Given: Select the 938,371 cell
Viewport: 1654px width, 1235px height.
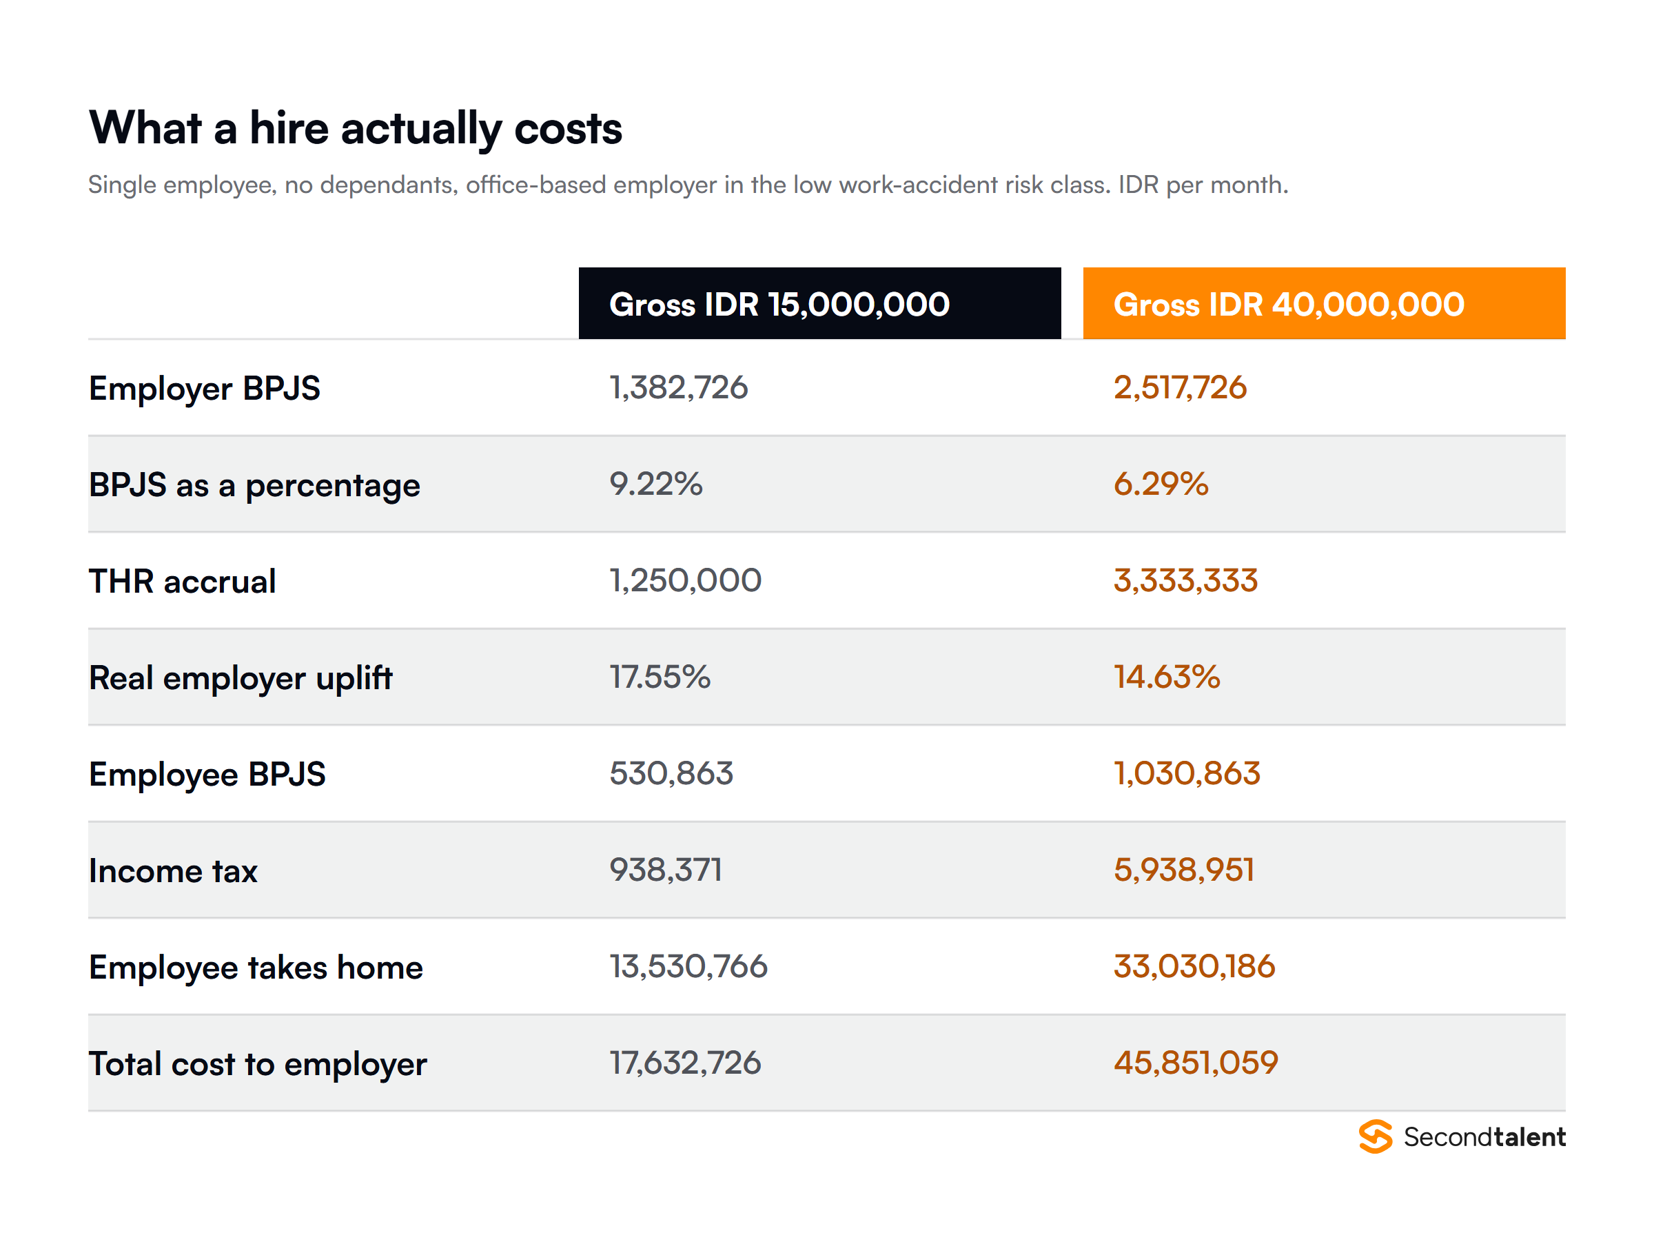Looking at the screenshot, I should pos(665,870).
